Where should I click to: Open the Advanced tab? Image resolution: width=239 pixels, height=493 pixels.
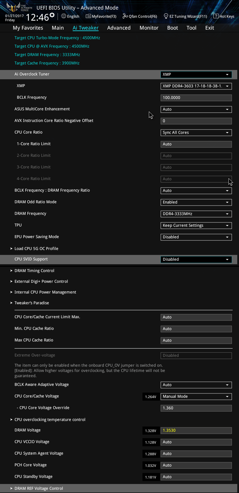[x=119, y=28]
